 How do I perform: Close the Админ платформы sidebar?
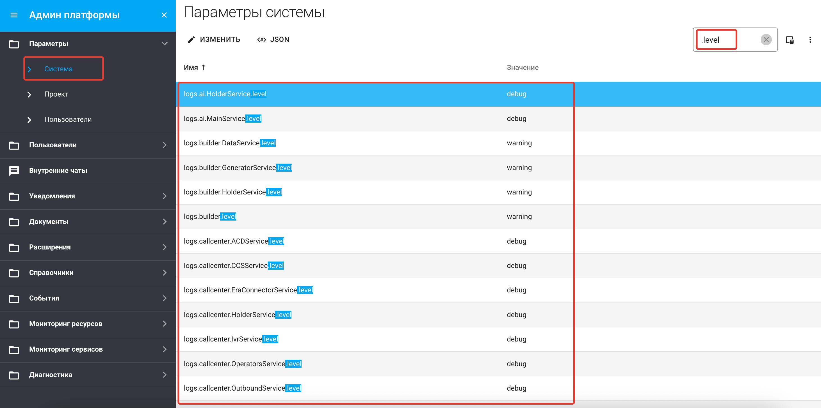coord(164,15)
